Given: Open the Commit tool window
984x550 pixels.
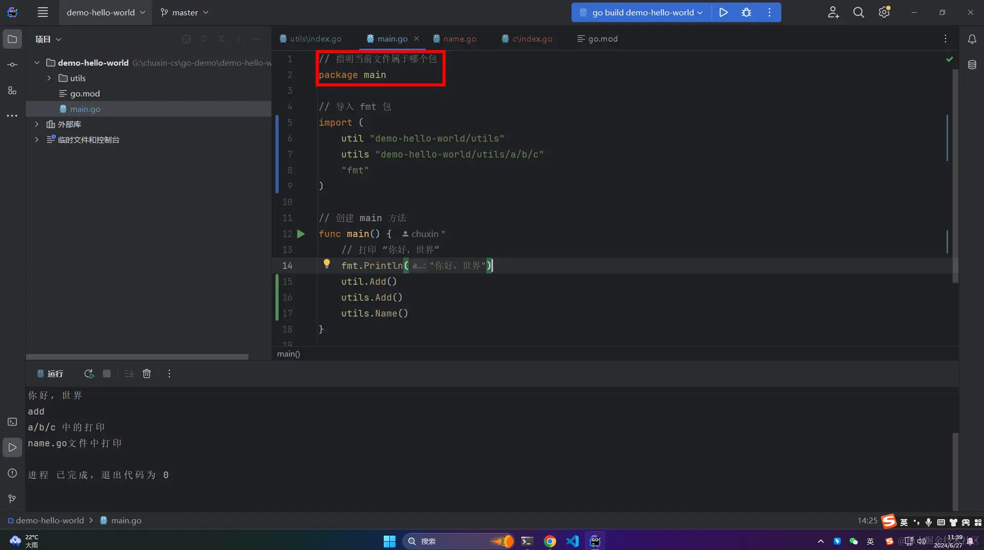Looking at the screenshot, I should point(12,65).
